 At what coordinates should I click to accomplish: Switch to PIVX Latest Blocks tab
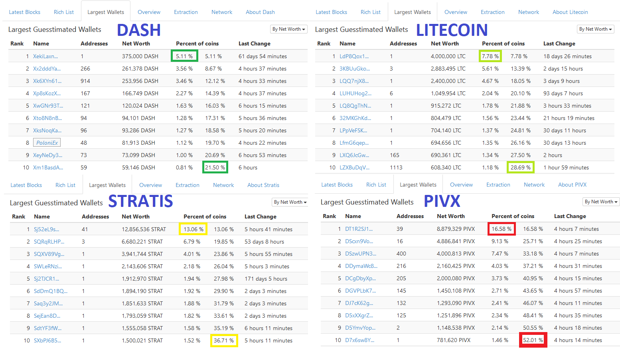pyautogui.click(x=337, y=185)
